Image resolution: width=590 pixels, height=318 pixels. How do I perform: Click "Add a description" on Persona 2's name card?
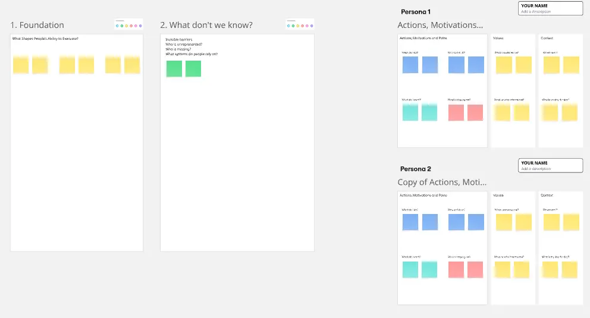536,169
